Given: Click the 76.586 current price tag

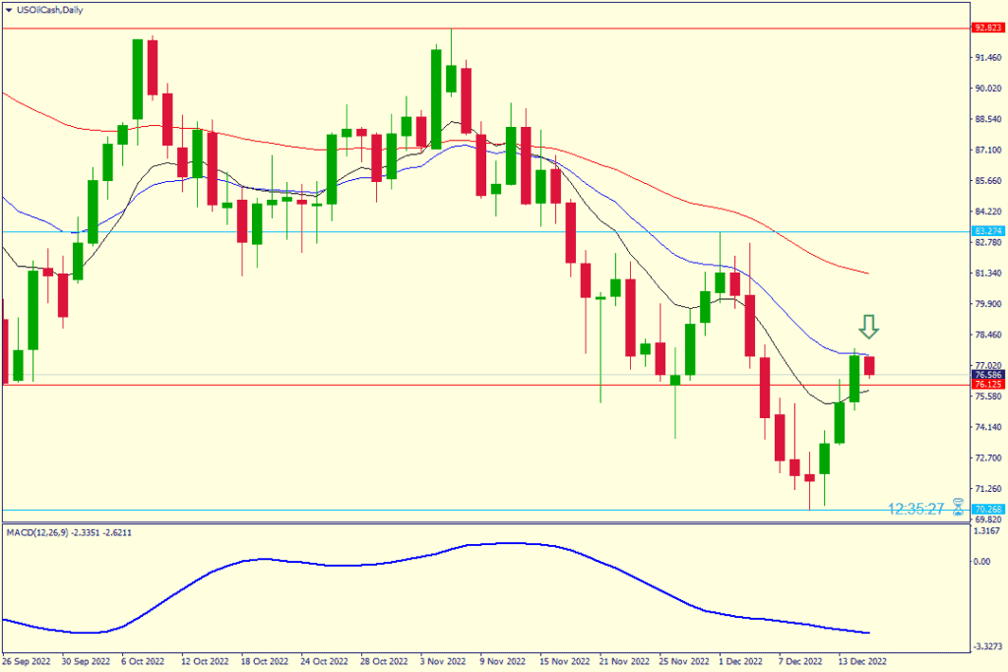Looking at the screenshot, I should 986,375.
